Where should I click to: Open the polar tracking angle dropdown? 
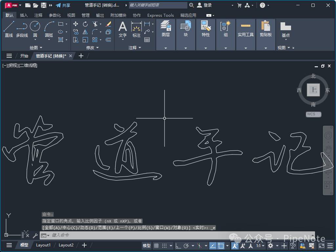pos(193,245)
